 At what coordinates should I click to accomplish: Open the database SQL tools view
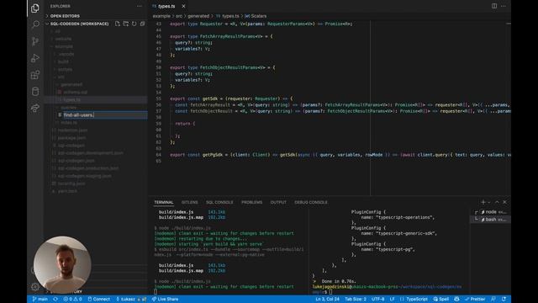click(35, 92)
